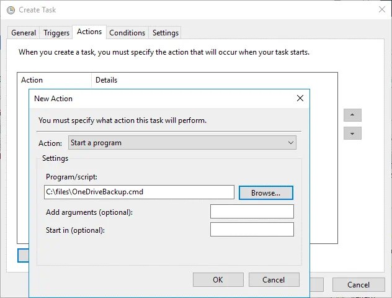Screen dimensions: 392x298
Task: Click the move action up arrow
Action: coord(352,115)
